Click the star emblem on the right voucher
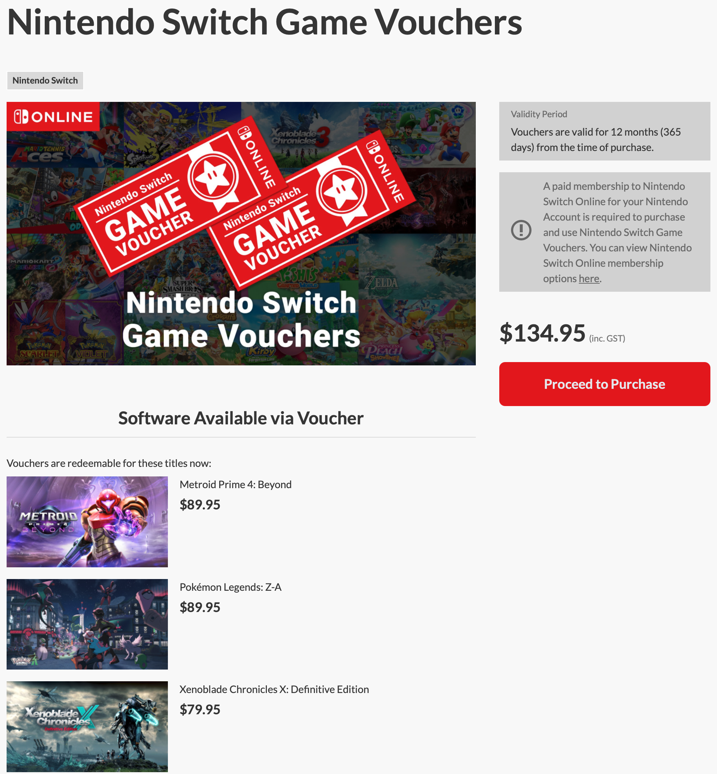This screenshot has height=774, width=717. coord(341,191)
